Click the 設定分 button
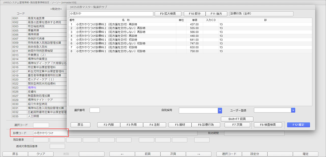326x157 pixels. click(255, 154)
